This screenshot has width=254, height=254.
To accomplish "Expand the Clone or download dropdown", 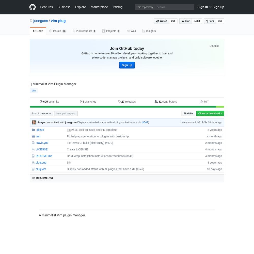I will 210,113.
